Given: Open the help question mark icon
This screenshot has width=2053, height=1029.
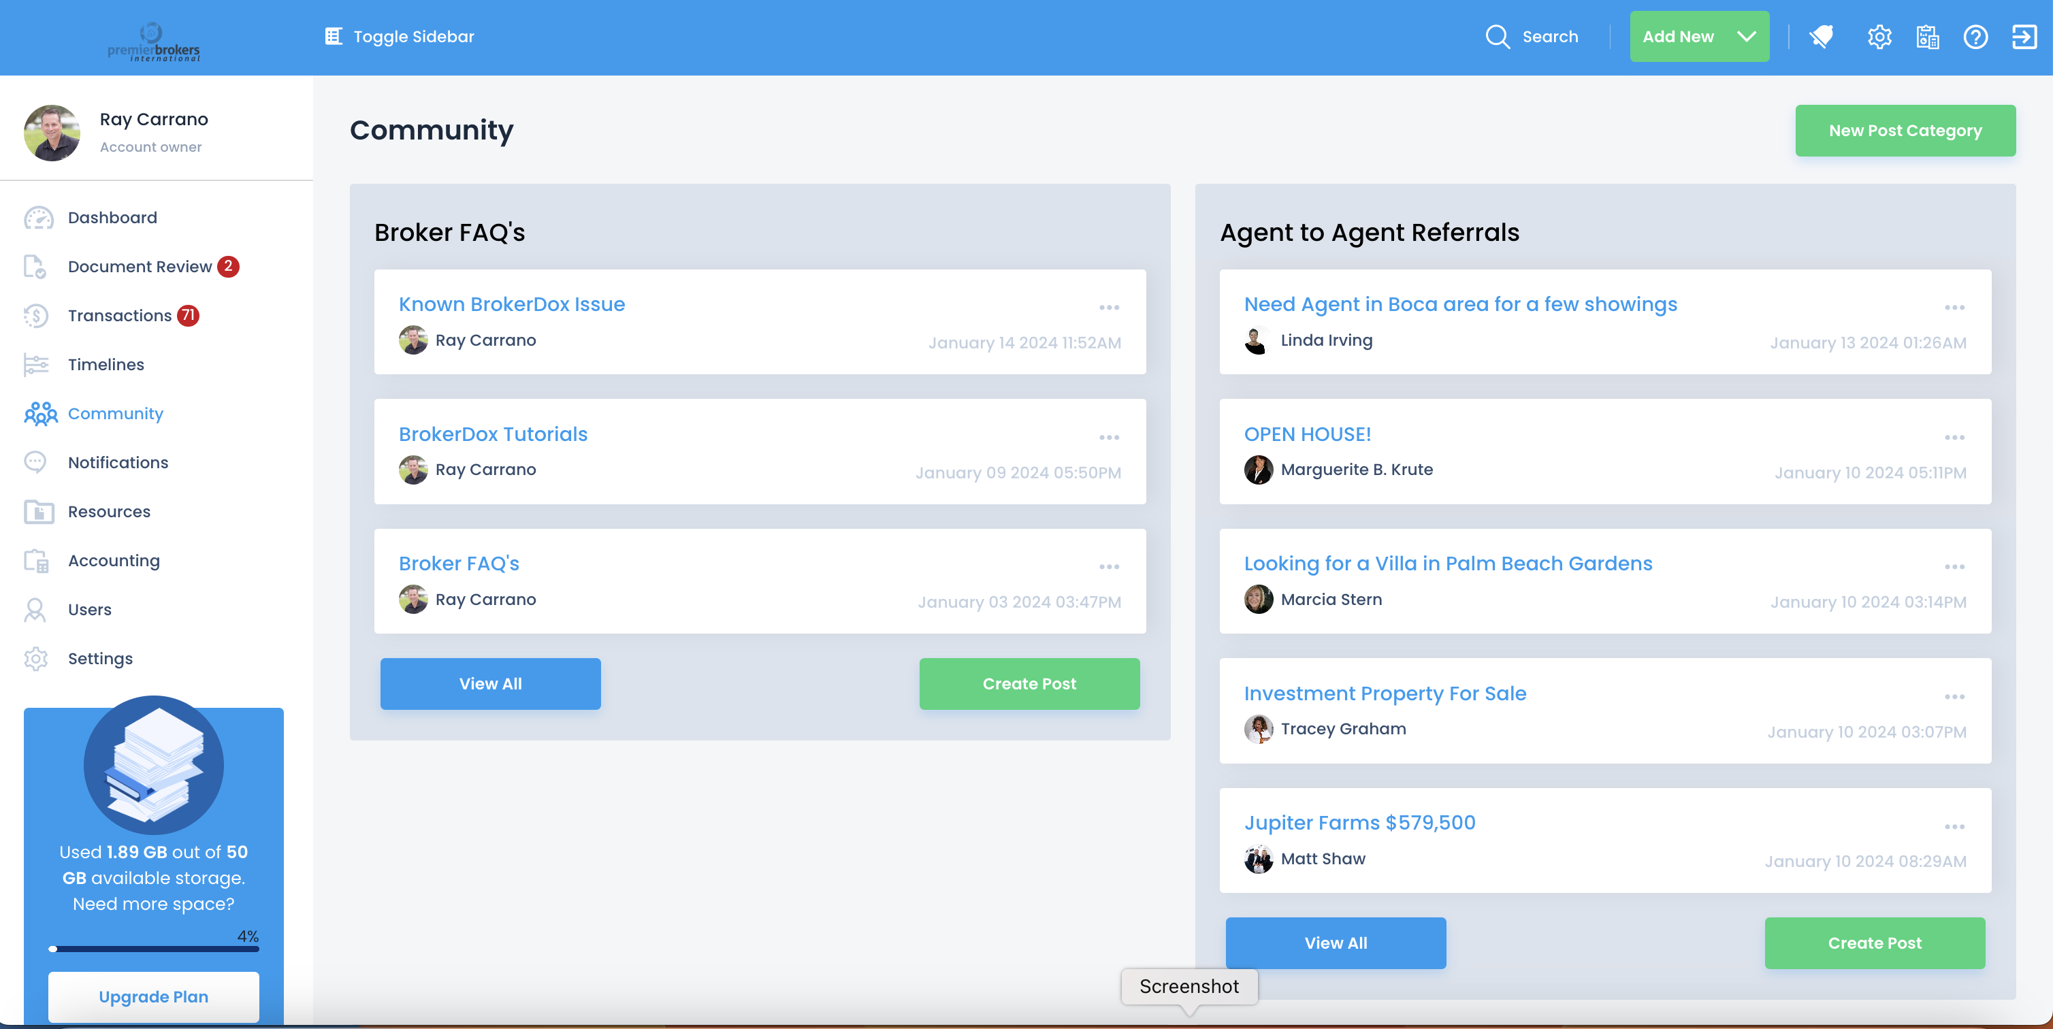Looking at the screenshot, I should tap(1975, 37).
